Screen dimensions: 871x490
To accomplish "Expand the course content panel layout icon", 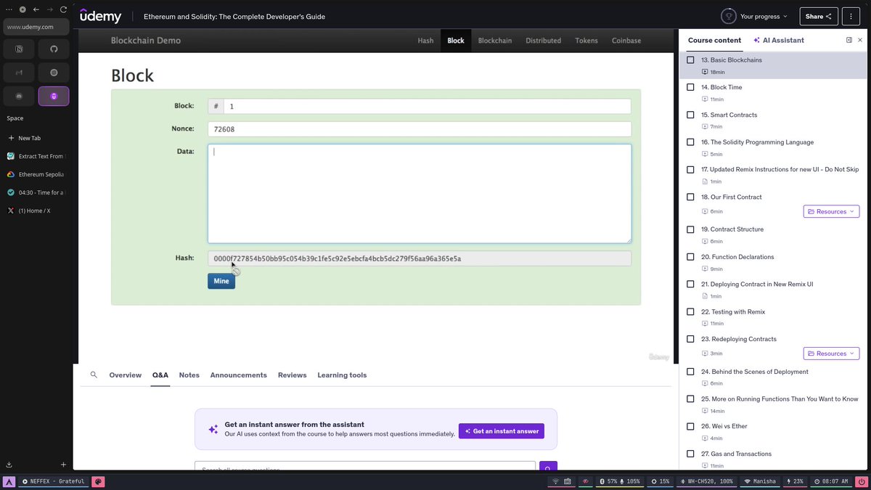I will [x=849, y=40].
